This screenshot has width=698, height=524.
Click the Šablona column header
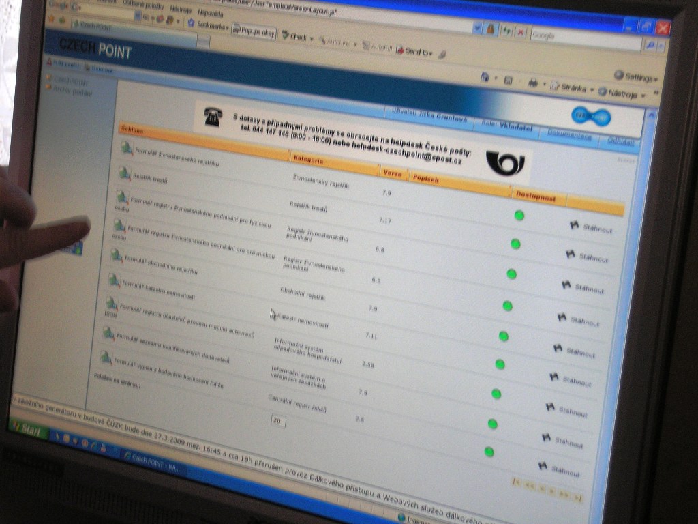click(132, 130)
